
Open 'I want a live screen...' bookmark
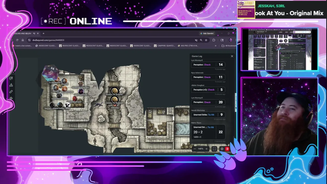pos(22,46)
